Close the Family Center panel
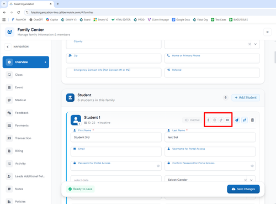The image size is (276, 204). pyautogui.click(x=268, y=32)
